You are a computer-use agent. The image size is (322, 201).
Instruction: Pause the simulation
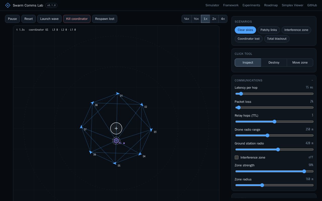(12, 19)
